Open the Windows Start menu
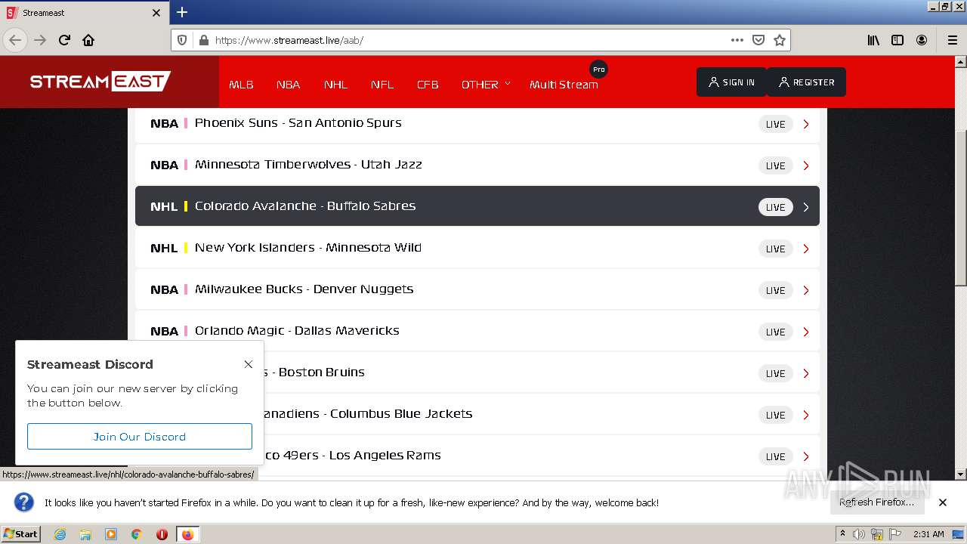Image resolution: width=967 pixels, height=544 pixels. pos(20,534)
